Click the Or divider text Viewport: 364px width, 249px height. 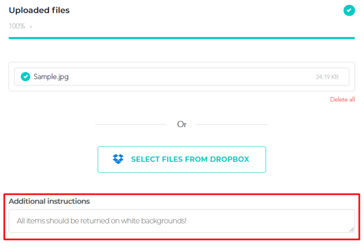tap(182, 124)
